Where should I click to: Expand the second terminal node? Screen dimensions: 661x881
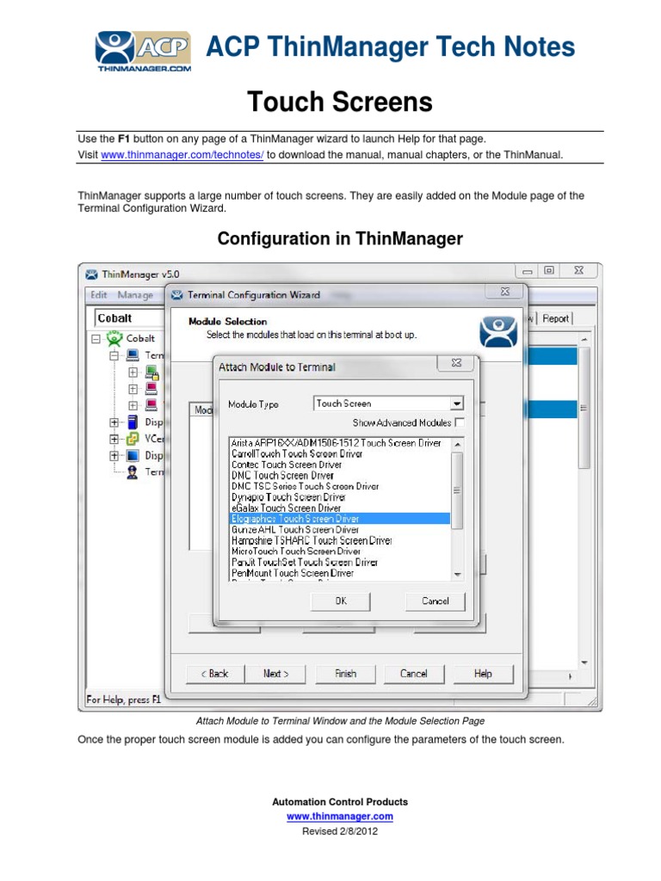click(x=133, y=389)
